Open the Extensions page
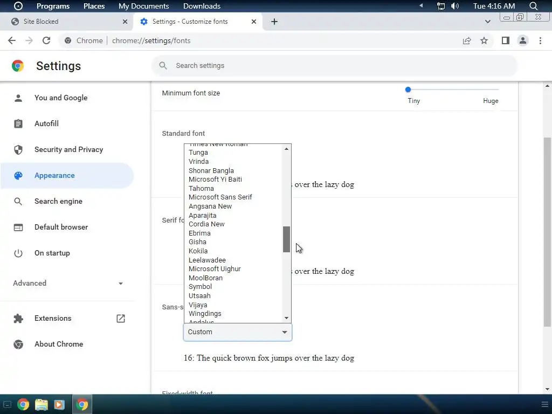This screenshot has width=552, height=414. (67, 318)
